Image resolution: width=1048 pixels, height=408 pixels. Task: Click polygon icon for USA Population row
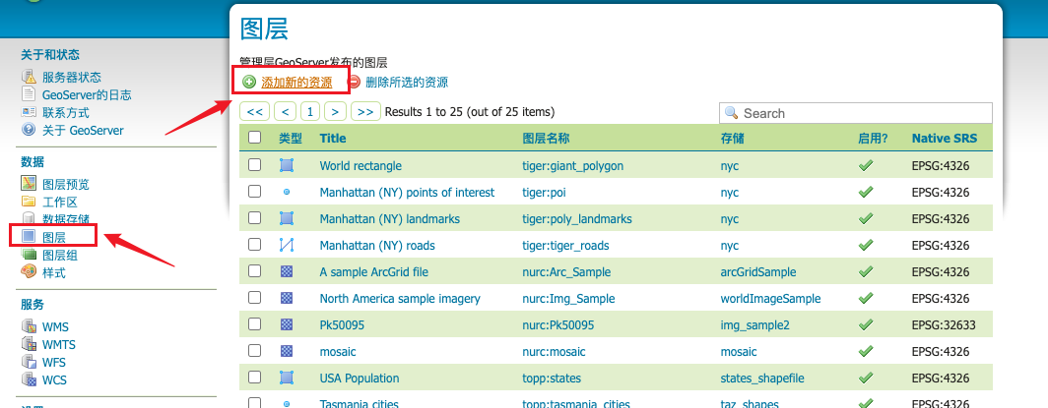pyautogui.click(x=287, y=378)
